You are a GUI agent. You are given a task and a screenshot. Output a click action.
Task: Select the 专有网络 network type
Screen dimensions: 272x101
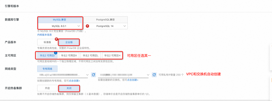pyautogui.click(x=47, y=69)
